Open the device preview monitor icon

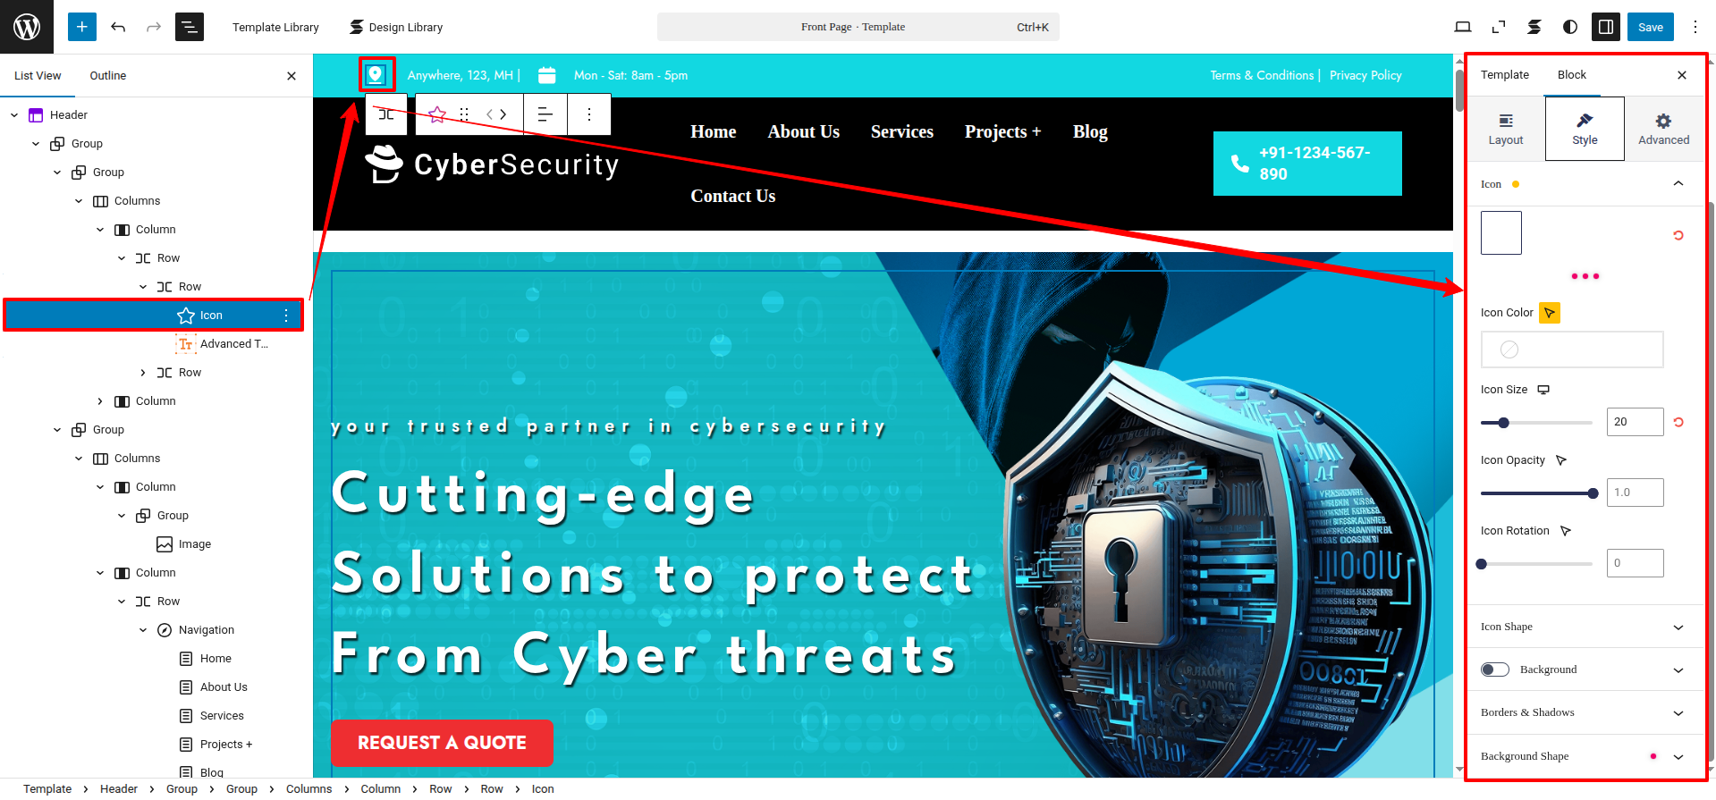(x=1463, y=27)
